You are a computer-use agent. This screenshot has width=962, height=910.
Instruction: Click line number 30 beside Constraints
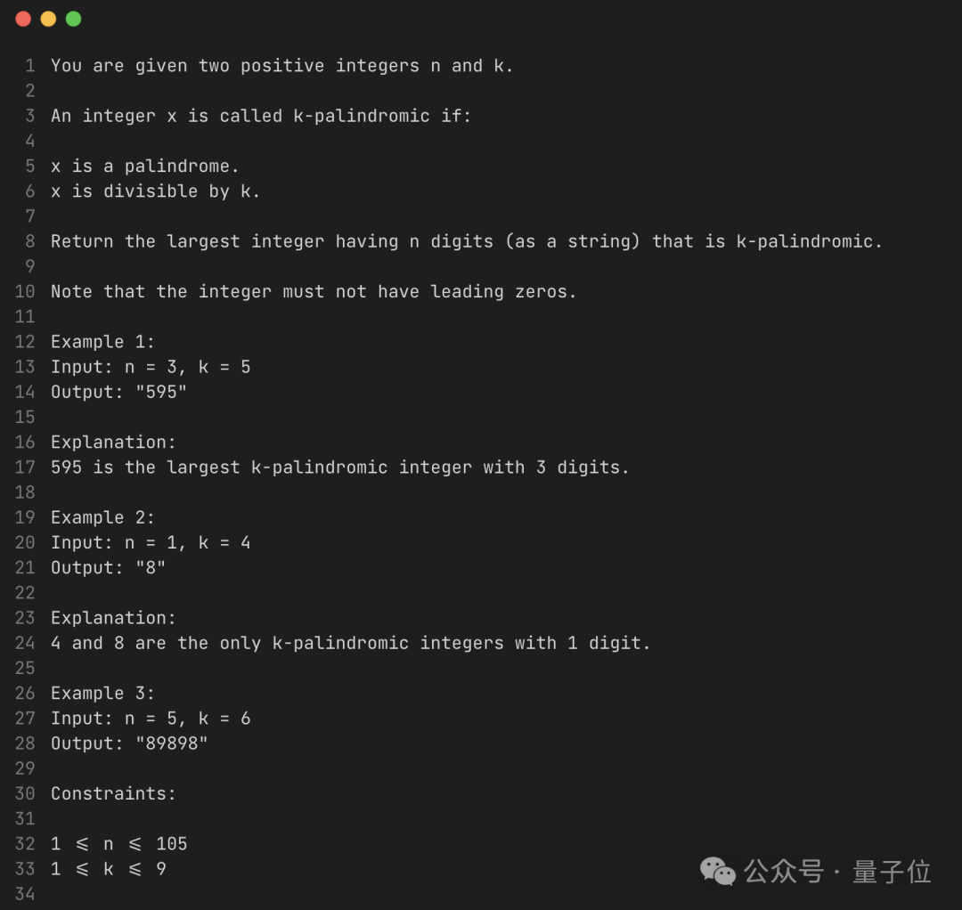[25, 793]
